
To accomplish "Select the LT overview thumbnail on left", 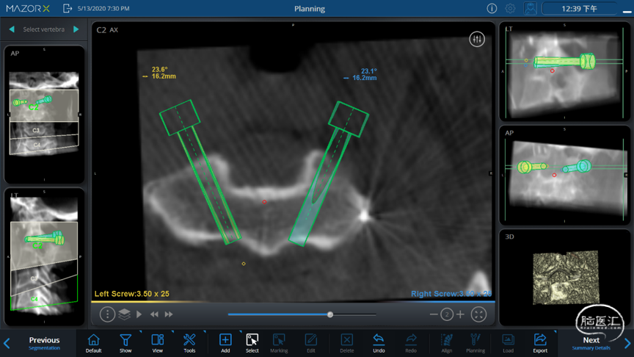I will (x=44, y=256).
